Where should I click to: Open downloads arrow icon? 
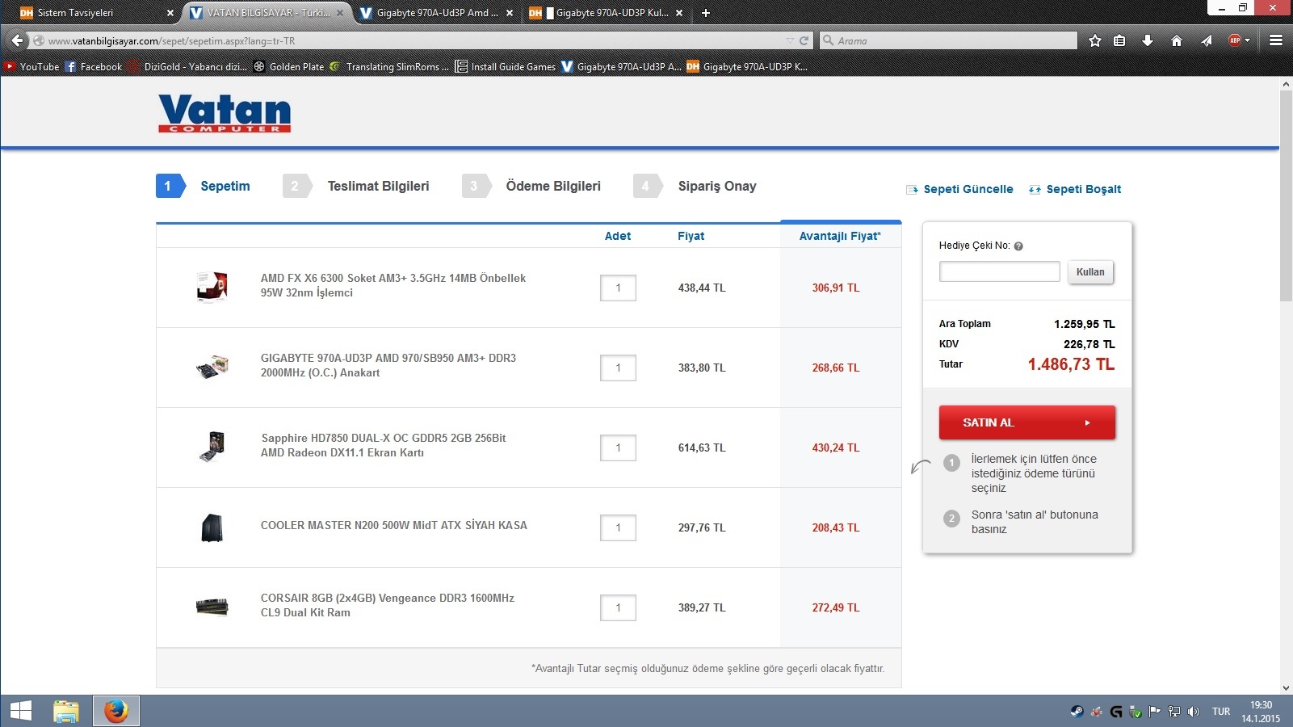[1148, 40]
